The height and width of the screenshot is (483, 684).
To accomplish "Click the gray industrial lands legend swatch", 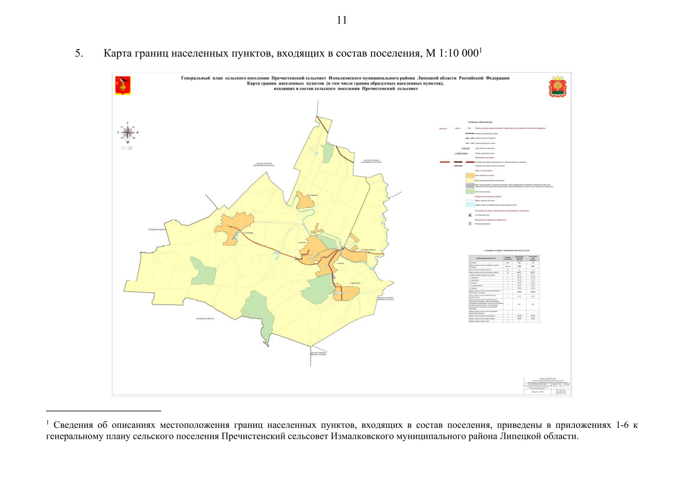I will pyautogui.click(x=470, y=186).
